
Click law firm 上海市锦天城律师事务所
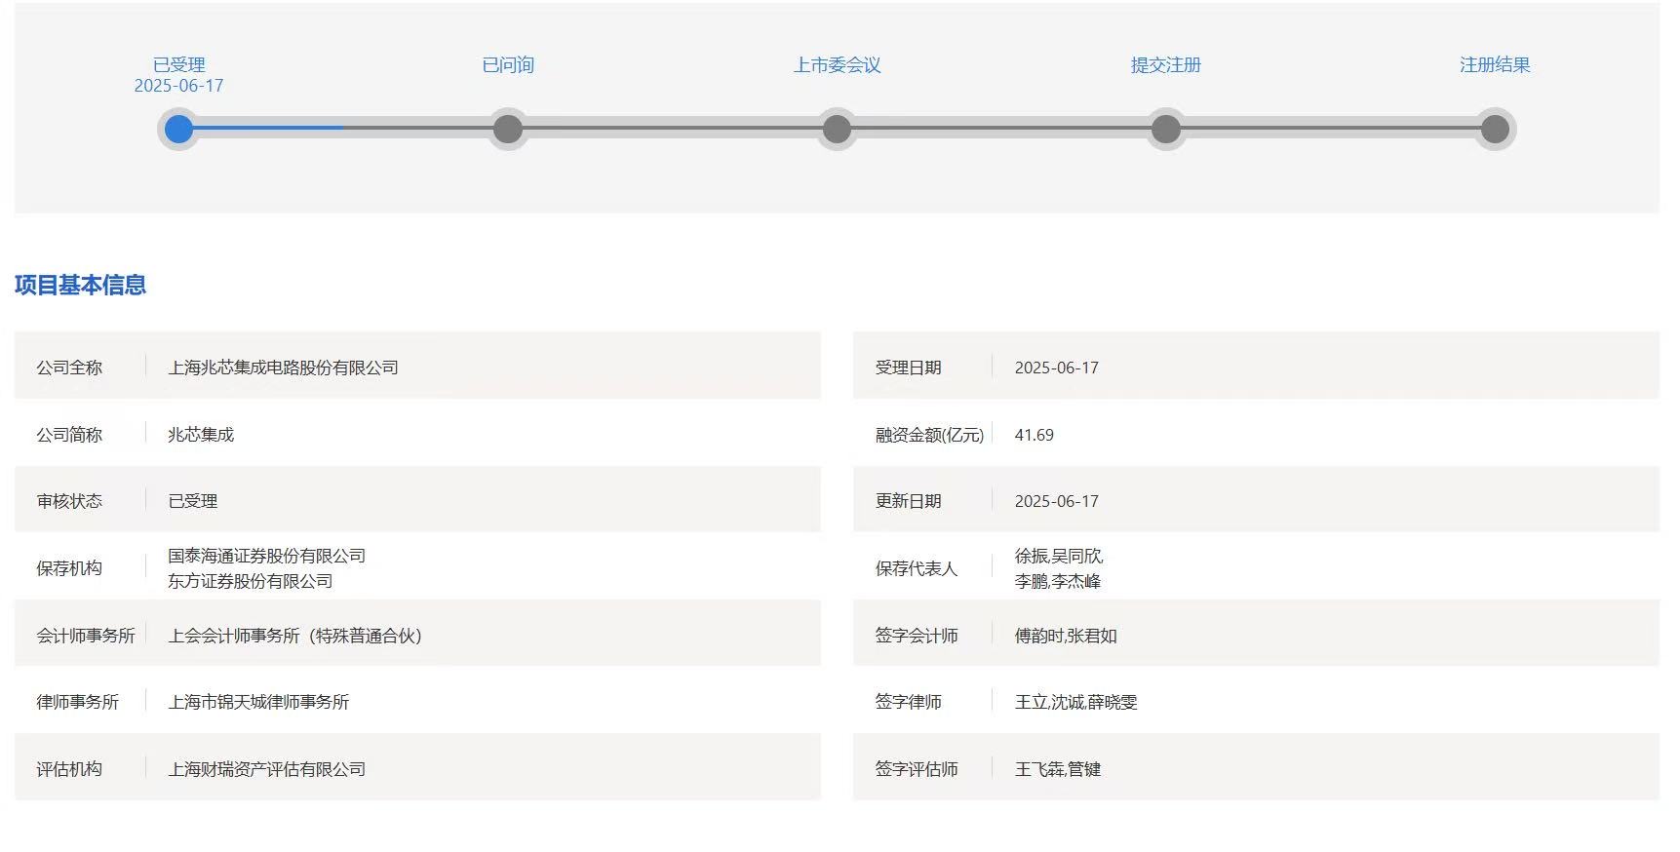258,702
